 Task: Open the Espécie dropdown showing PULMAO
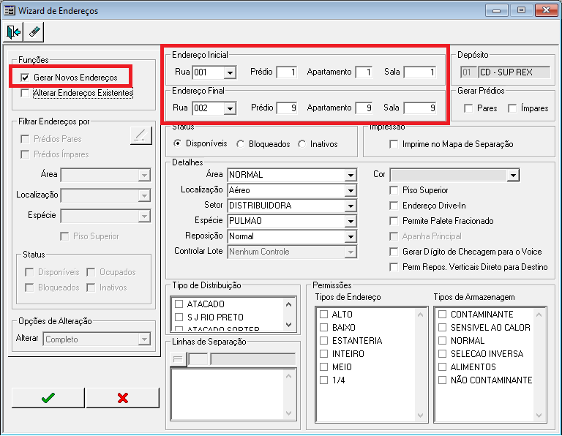tap(351, 222)
